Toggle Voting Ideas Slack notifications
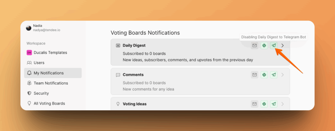 pyautogui.click(x=264, y=104)
